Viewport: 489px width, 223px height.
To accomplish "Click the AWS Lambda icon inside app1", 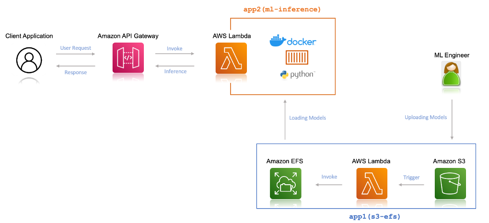I will point(372,183).
